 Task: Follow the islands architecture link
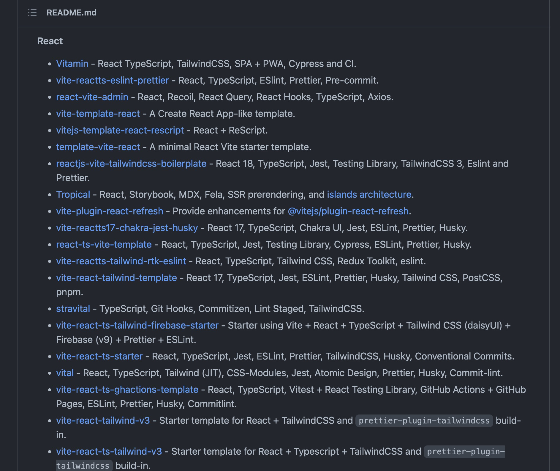coord(369,194)
